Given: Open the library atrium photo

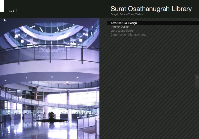Looking at the screenshot, I should (50, 79).
